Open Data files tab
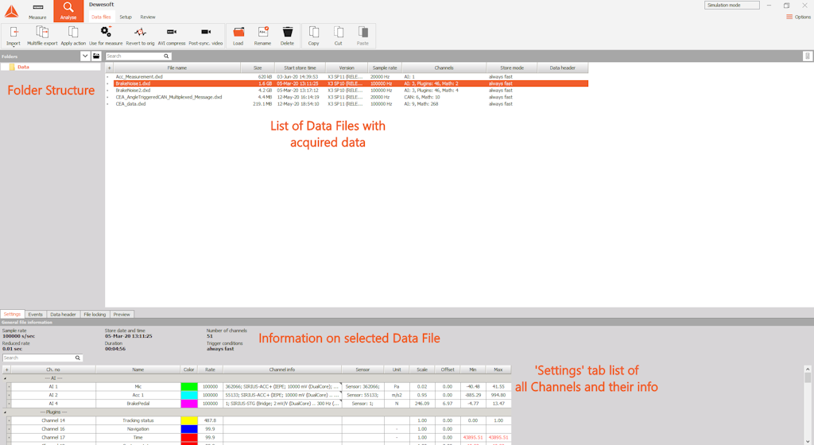 pos(101,17)
